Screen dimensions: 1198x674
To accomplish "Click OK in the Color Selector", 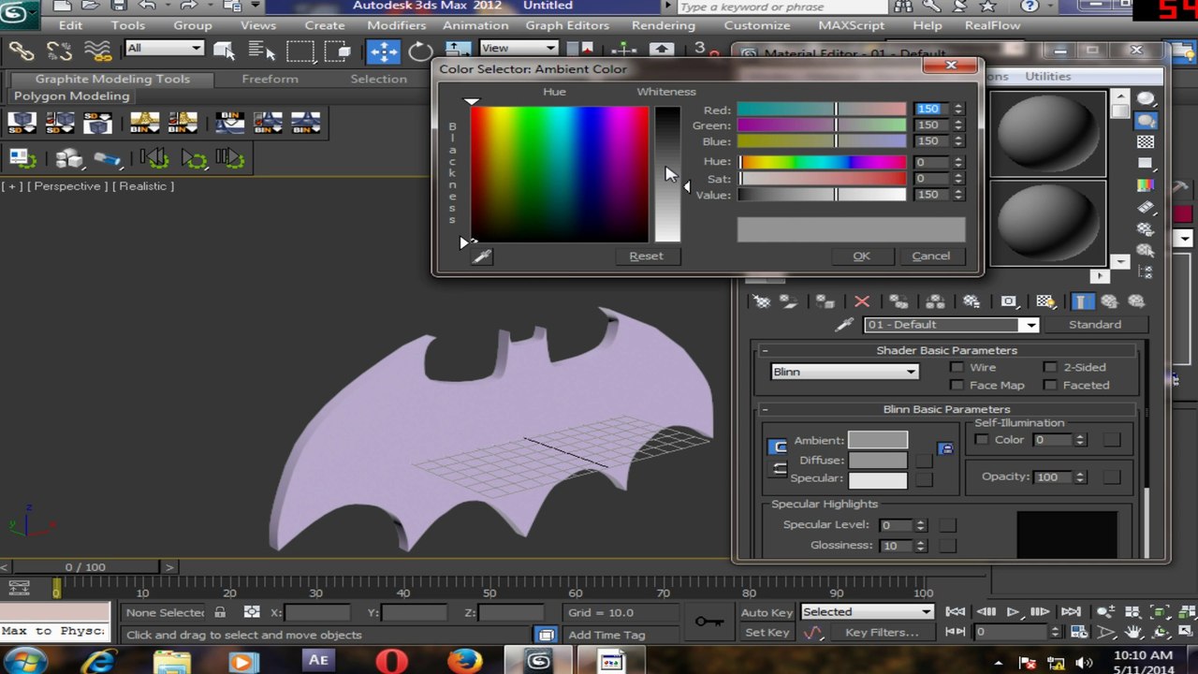I will point(861,256).
